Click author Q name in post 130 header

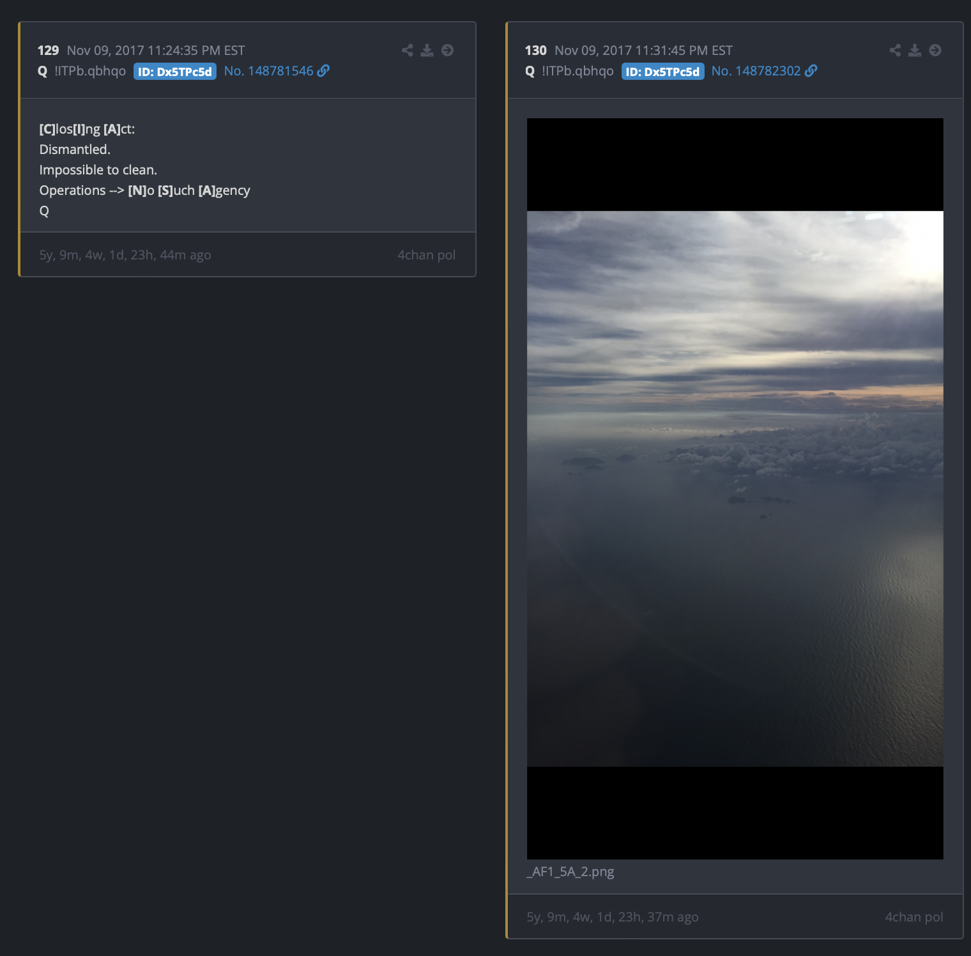coord(530,71)
